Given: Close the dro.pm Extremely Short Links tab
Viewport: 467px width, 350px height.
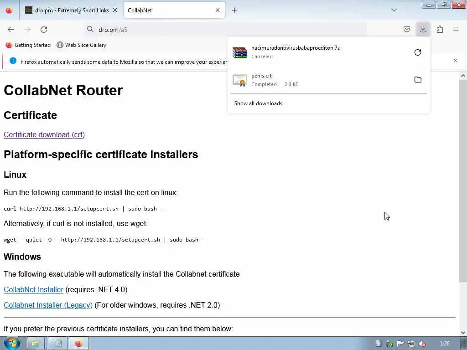Looking at the screenshot, I should 115,10.
